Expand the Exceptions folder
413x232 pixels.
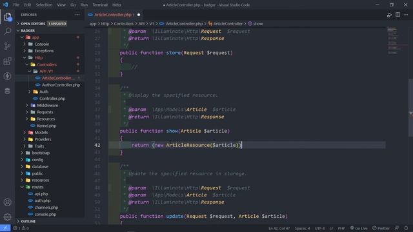tap(50, 51)
